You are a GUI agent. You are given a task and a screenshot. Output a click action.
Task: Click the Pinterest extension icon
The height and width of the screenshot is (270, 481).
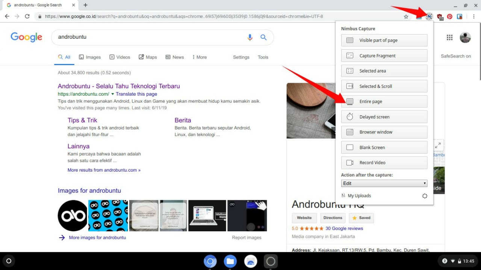(x=450, y=17)
